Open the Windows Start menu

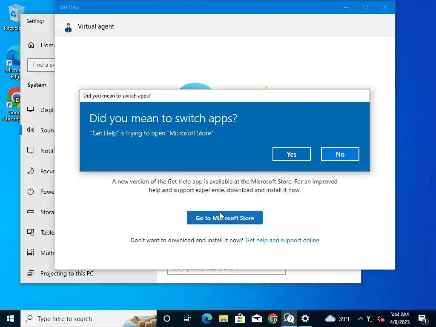(x=10, y=318)
